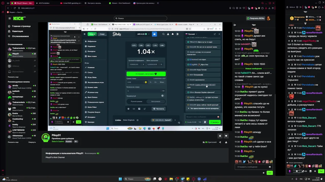Screen dimensions: 325x182
Task: Open recommended channel nirv0z
Action: pos(22,86)
